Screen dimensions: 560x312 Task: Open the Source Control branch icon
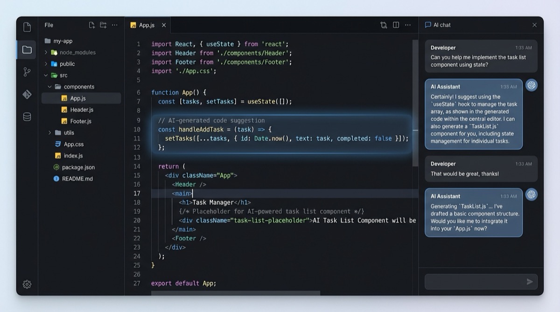pos(27,71)
